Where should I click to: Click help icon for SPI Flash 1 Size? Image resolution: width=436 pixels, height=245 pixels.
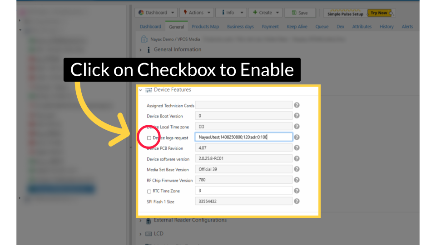coord(297,201)
